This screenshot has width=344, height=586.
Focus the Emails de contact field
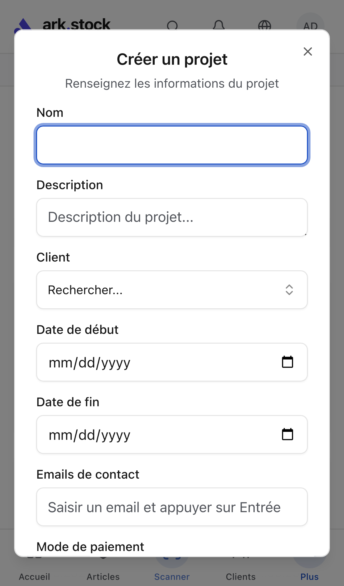(x=172, y=507)
